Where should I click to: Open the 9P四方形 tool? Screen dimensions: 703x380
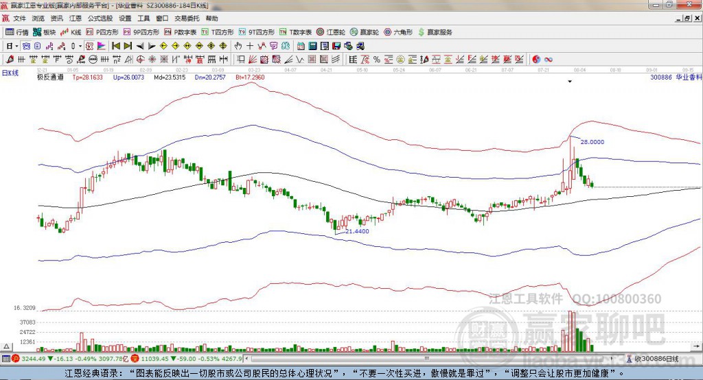(x=141, y=32)
